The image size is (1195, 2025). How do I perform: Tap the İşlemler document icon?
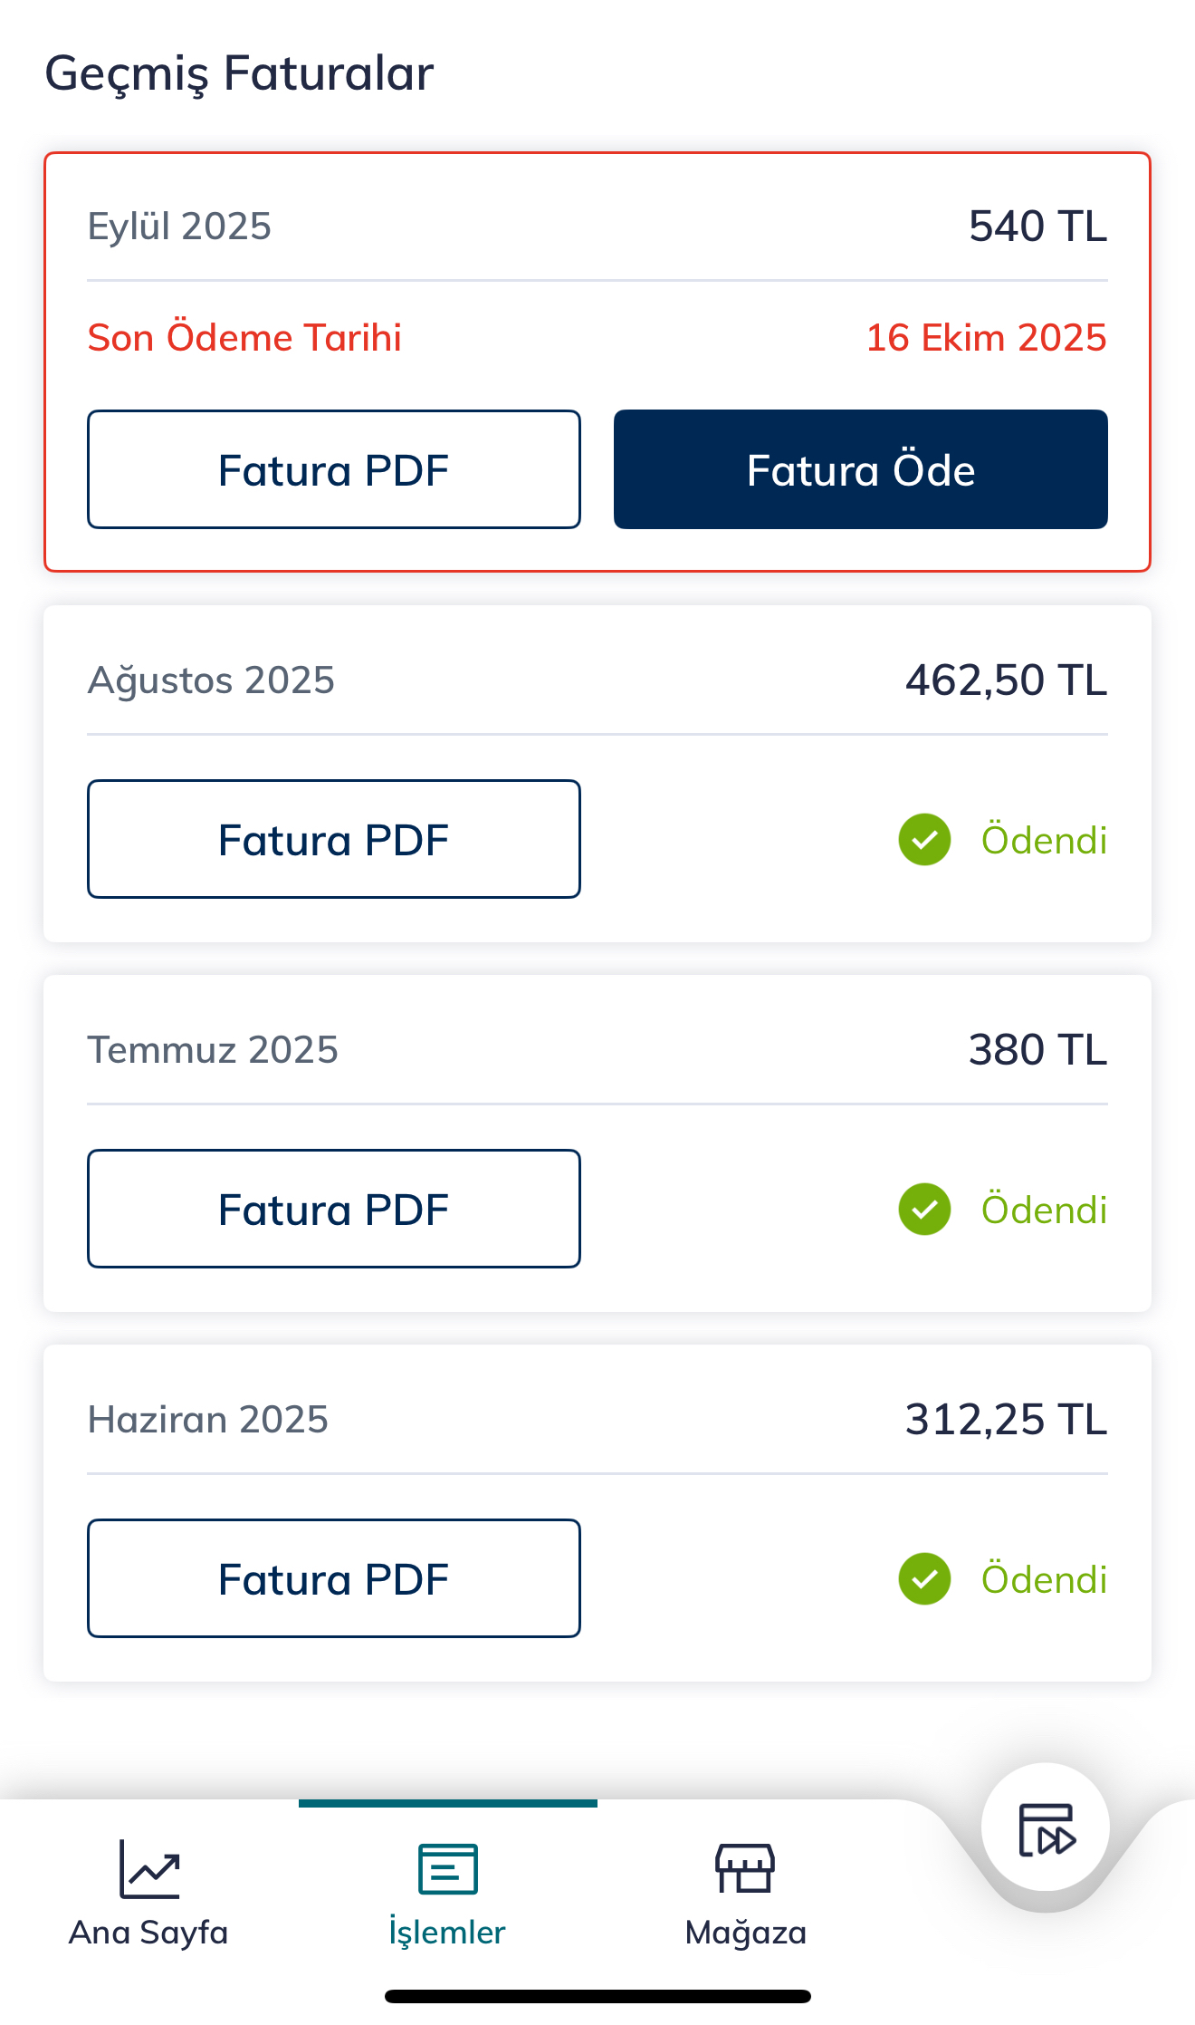[x=447, y=1868]
